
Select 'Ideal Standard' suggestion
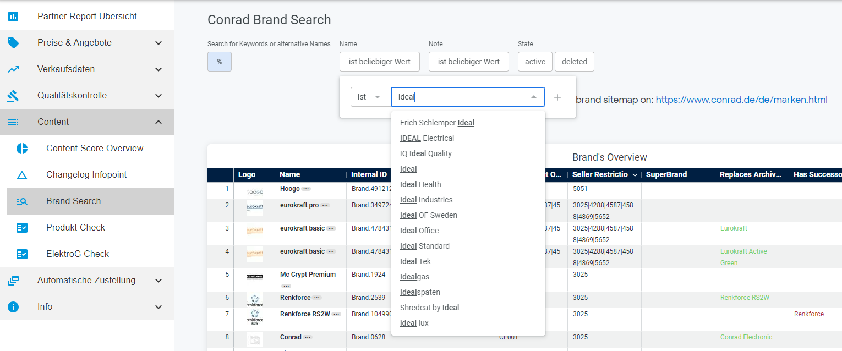click(468, 246)
